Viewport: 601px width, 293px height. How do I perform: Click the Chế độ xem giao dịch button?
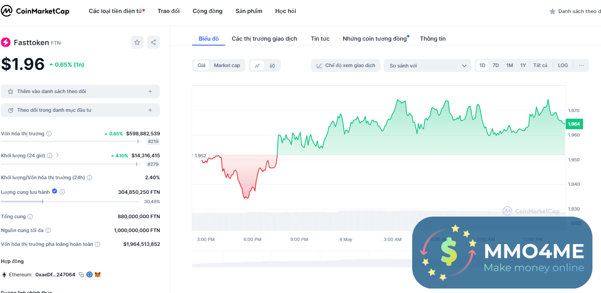point(346,65)
